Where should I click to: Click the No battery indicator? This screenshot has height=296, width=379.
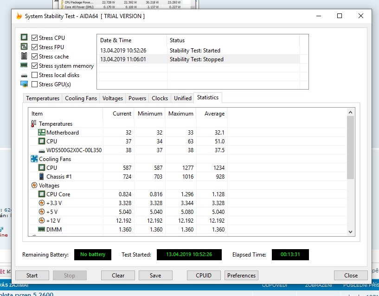(93, 254)
